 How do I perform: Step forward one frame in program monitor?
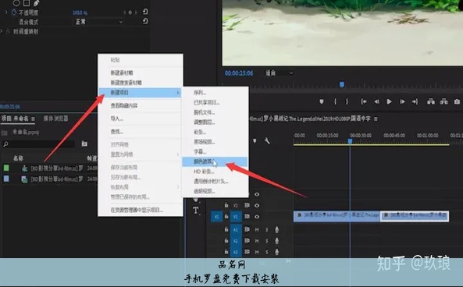(402, 101)
